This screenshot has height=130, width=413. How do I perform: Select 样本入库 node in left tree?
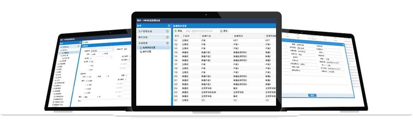(66, 55)
